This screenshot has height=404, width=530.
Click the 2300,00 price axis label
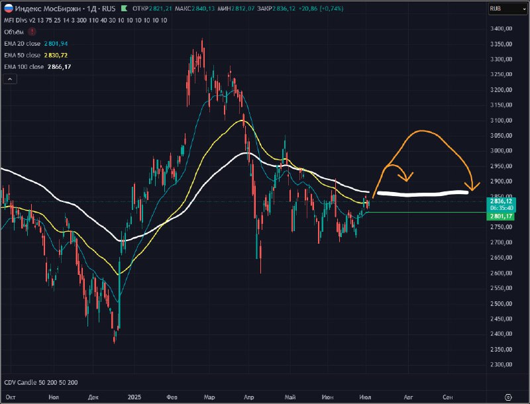pyautogui.click(x=501, y=364)
